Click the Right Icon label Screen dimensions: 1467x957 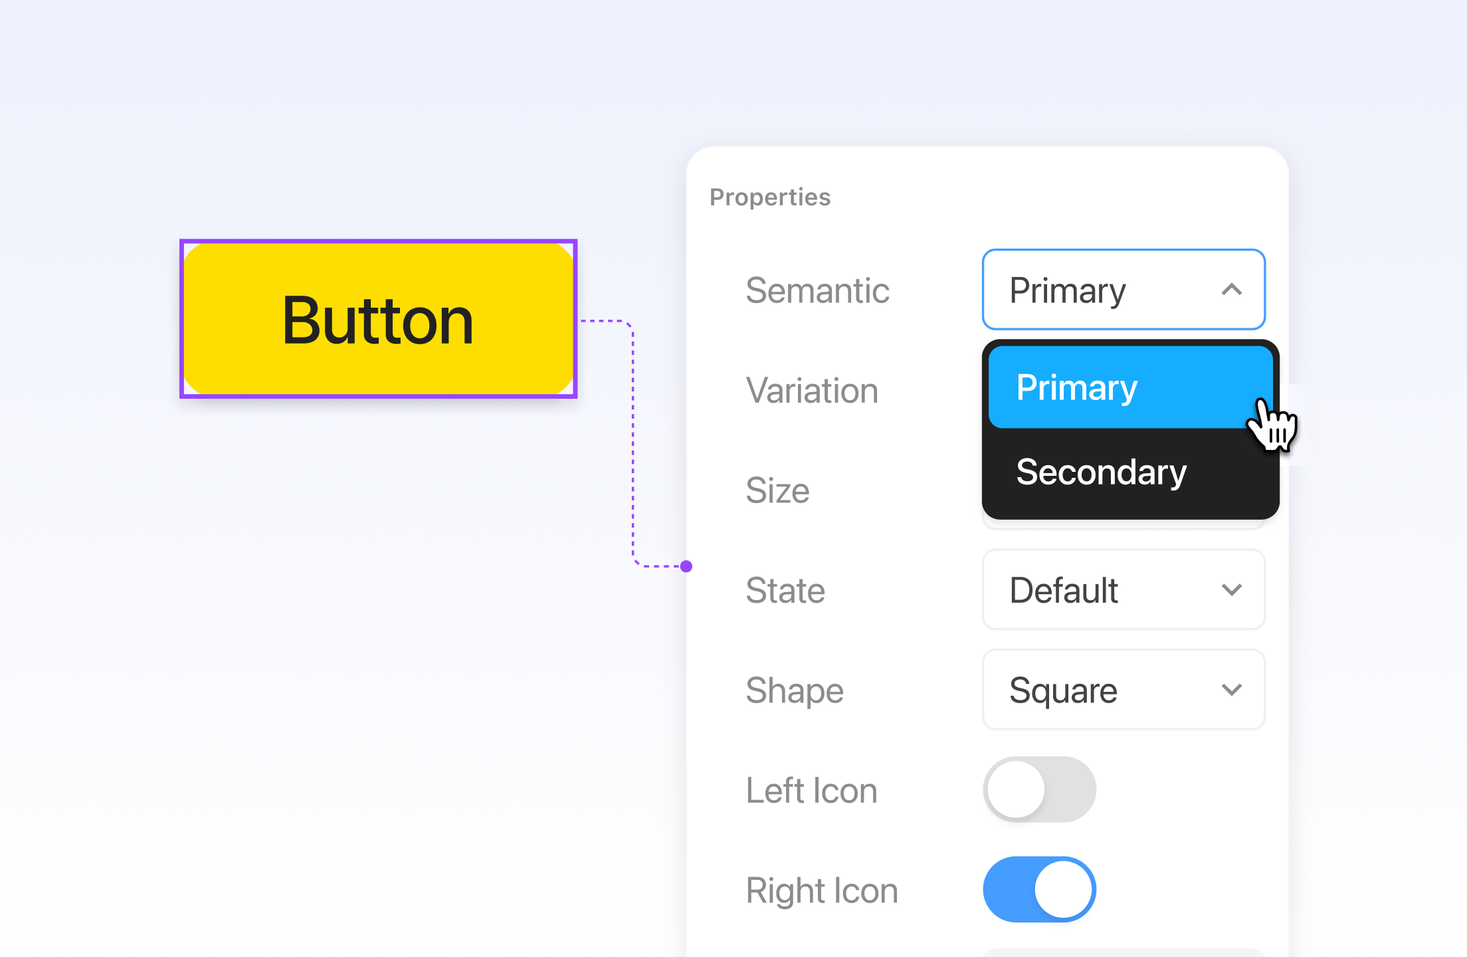822,891
